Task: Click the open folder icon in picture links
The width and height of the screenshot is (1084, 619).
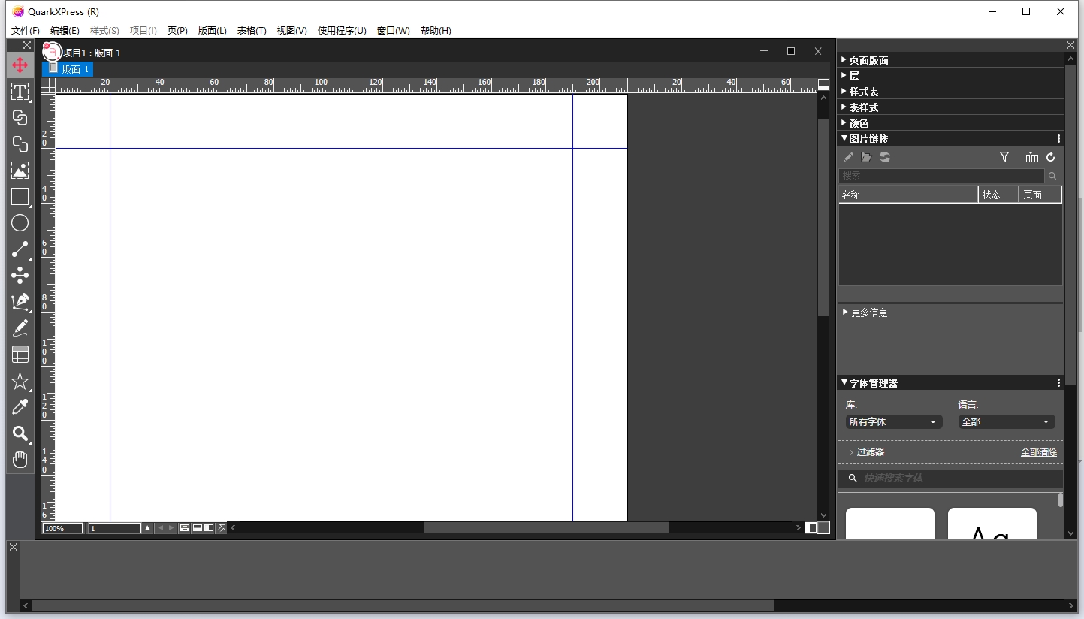Action: tap(866, 157)
